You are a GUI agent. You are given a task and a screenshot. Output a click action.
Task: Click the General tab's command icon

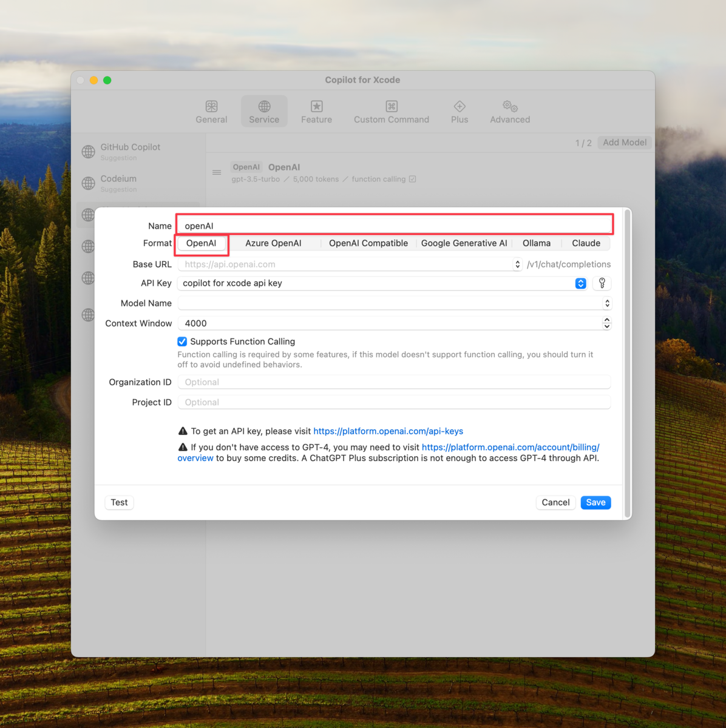211,106
